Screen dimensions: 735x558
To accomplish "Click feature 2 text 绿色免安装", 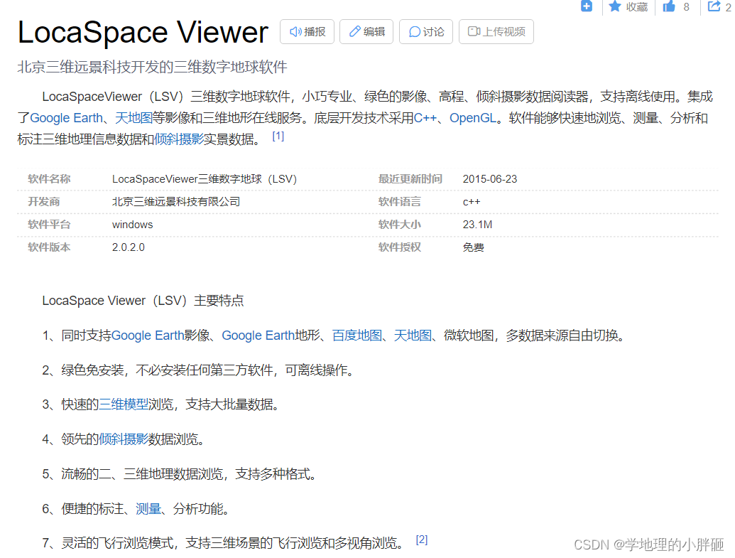I will 92,370.
